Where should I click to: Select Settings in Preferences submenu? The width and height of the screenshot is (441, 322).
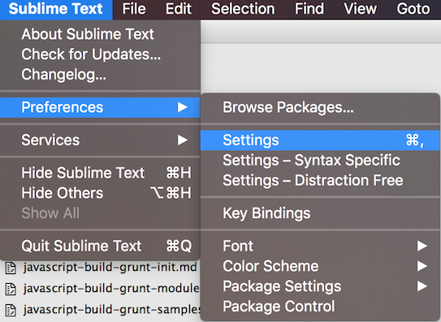tap(320, 140)
